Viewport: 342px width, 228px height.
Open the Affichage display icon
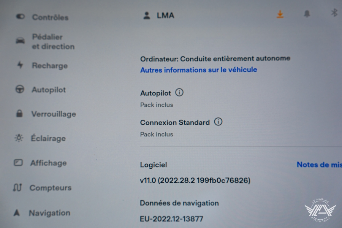18,163
